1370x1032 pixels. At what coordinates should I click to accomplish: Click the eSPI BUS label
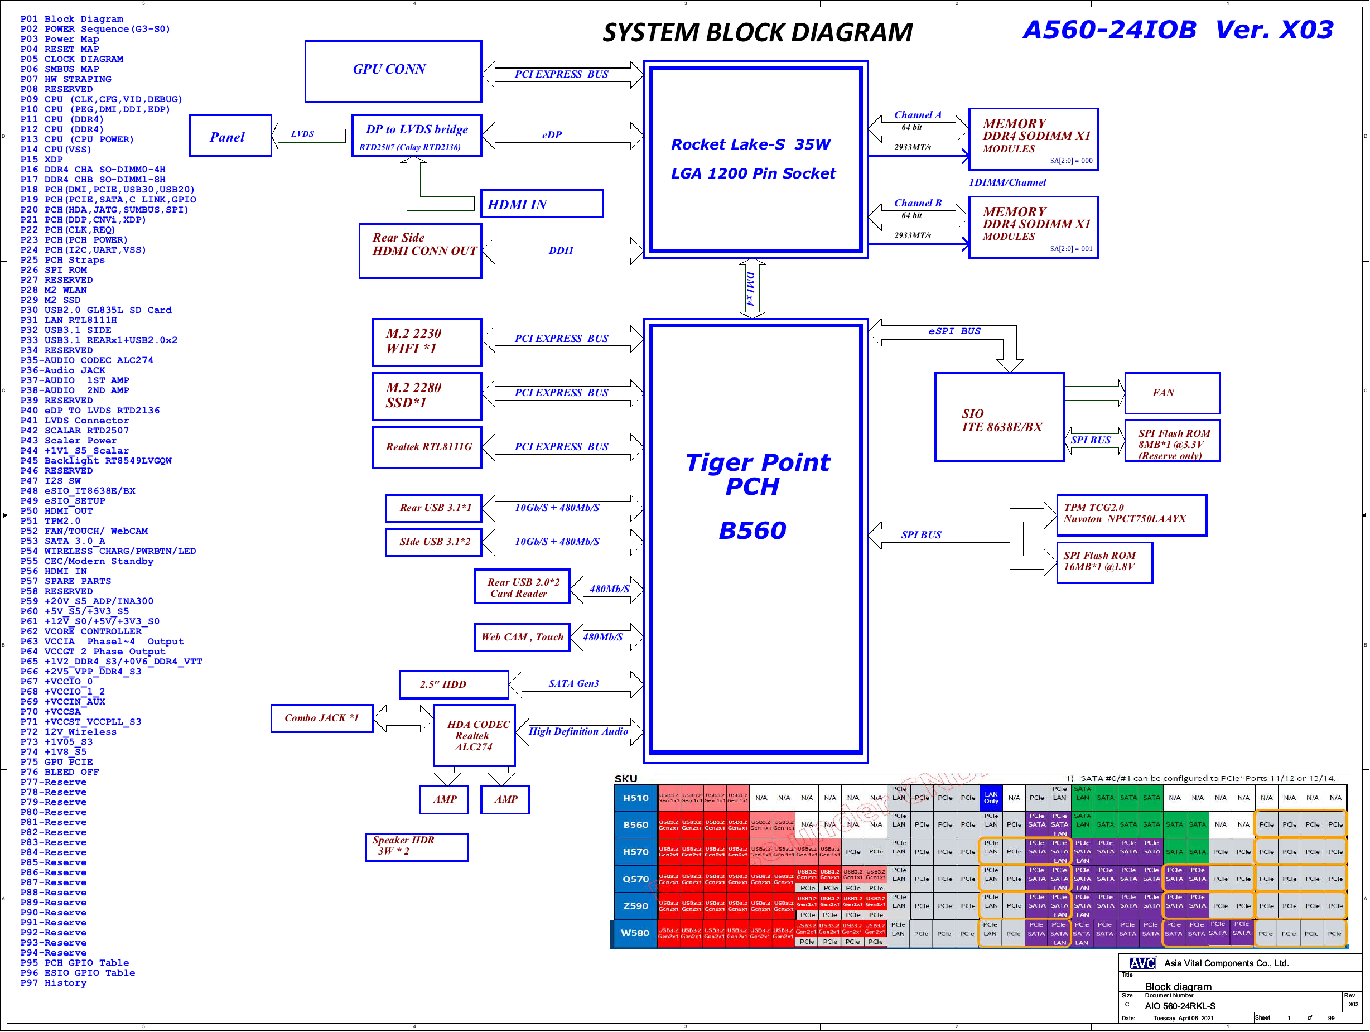(x=954, y=331)
